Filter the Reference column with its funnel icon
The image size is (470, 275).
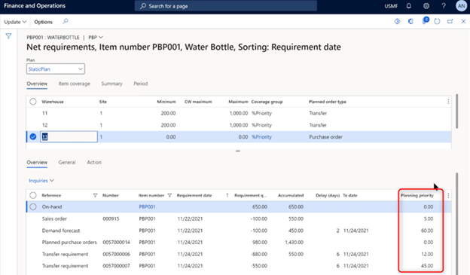tap(95, 195)
